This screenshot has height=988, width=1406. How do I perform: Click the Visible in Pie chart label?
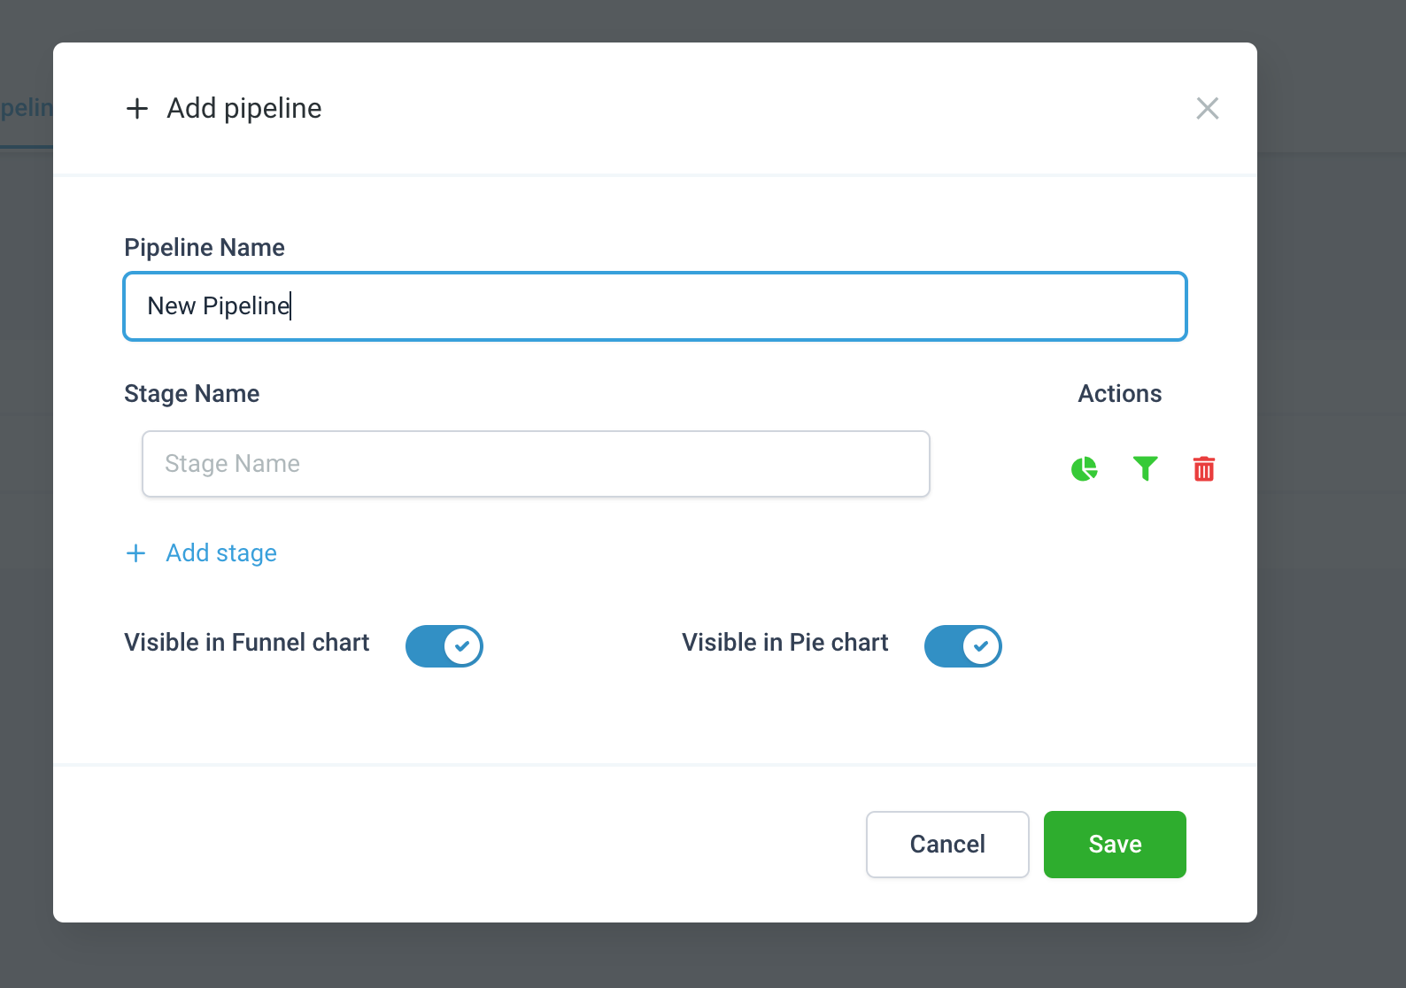click(x=784, y=643)
